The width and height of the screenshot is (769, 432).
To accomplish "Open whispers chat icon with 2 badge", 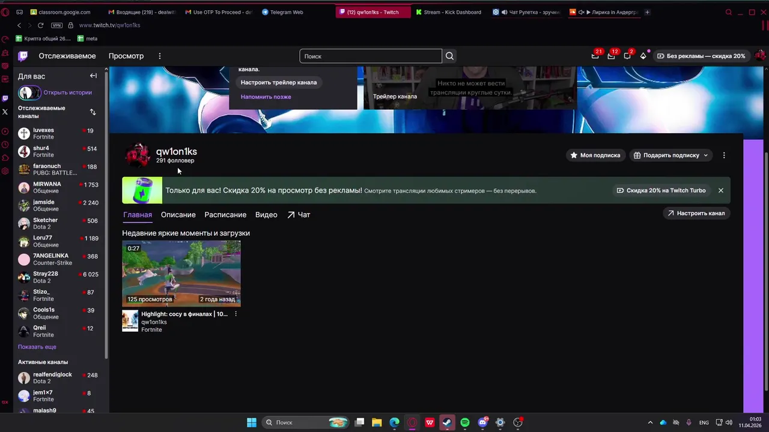I will click(x=627, y=56).
